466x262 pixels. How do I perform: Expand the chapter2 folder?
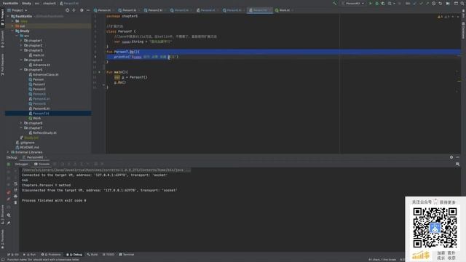click(21, 45)
